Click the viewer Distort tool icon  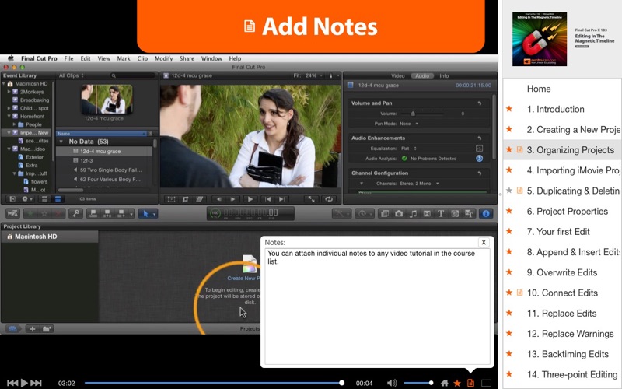pyautogui.click(x=200, y=199)
